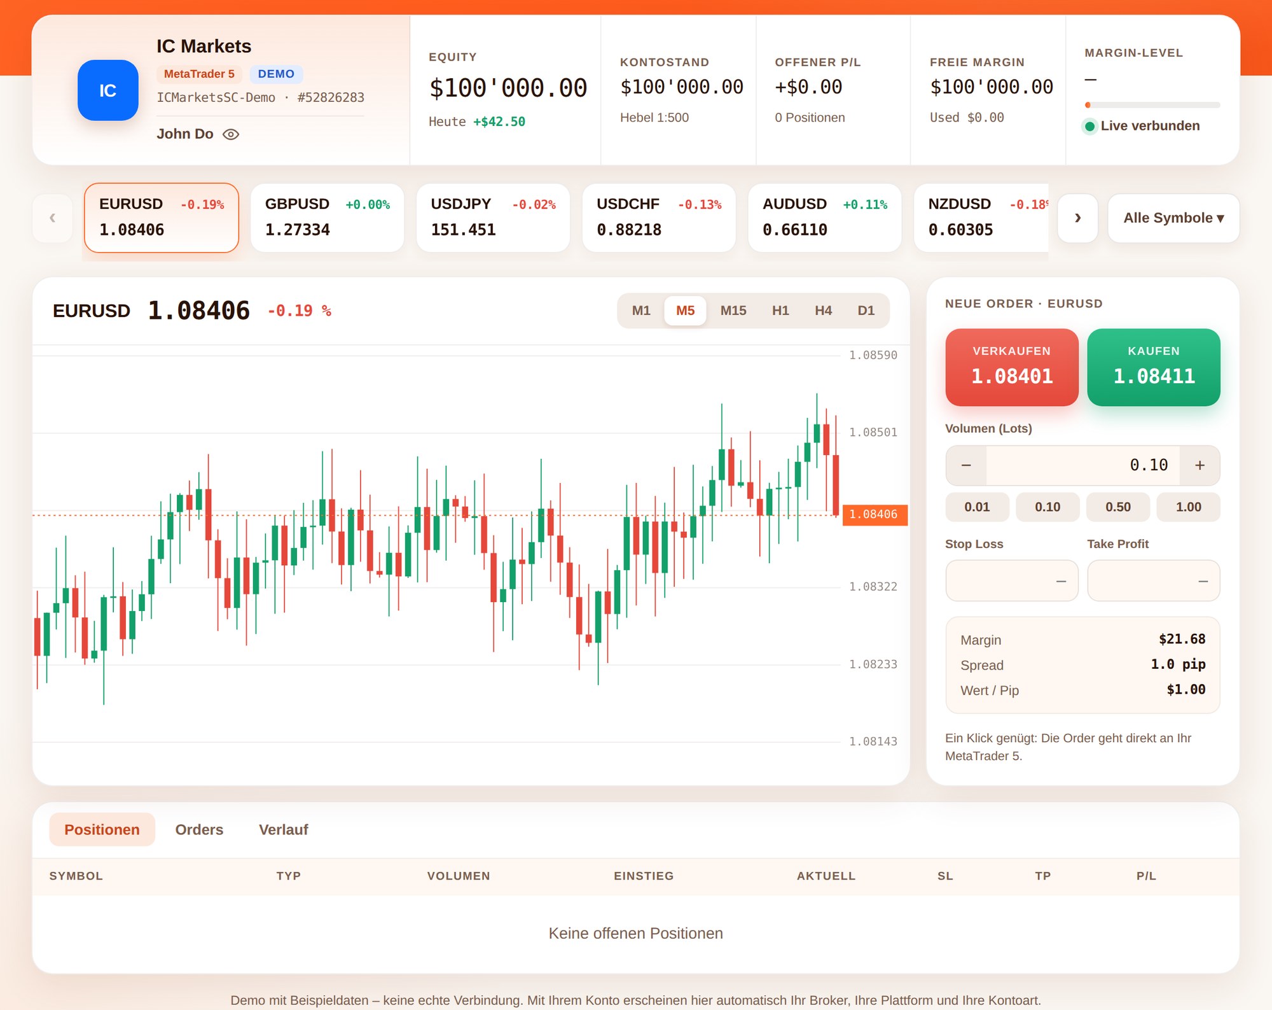Go to previous symbols with left arrow
The width and height of the screenshot is (1272, 1010).
click(52, 218)
